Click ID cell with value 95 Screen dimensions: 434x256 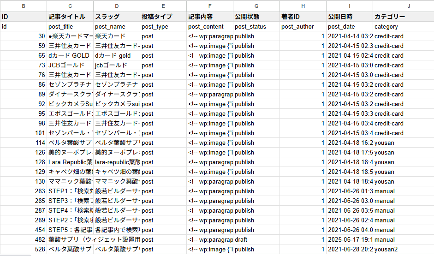click(x=24, y=114)
